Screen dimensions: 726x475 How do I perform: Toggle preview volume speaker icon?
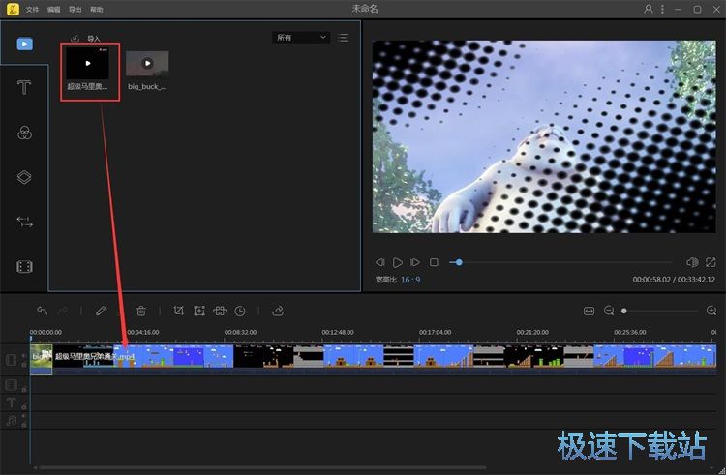point(692,262)
